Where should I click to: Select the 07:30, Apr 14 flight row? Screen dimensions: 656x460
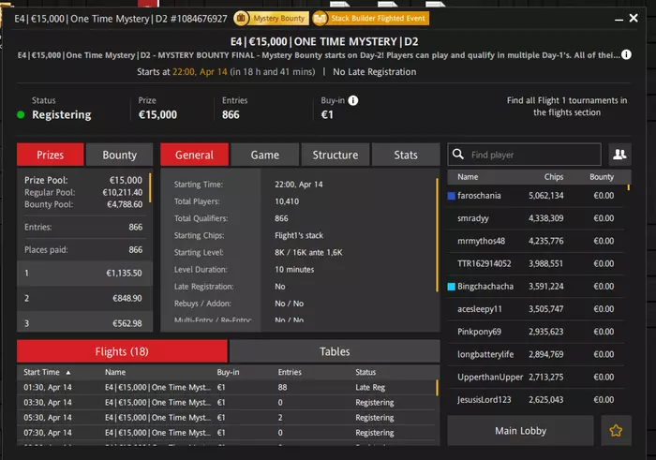tap(226, 433)
